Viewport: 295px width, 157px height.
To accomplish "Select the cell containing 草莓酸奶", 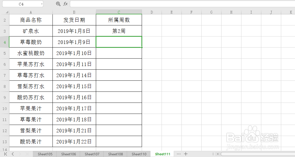I will pyautogui.click(x=31, y=42).
